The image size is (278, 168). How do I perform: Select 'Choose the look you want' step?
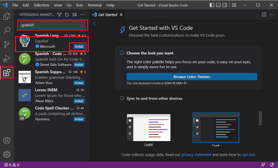(x=150, y=53)
